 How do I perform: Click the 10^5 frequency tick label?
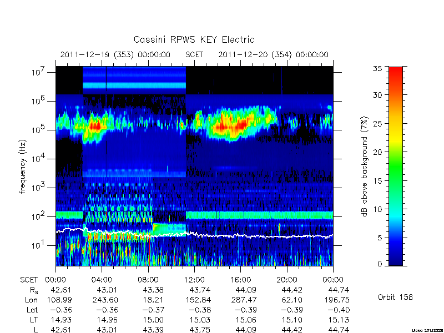pos(39,129)
